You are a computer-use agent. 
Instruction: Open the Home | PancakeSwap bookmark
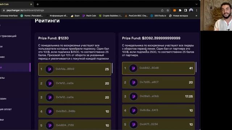point(32,16)
